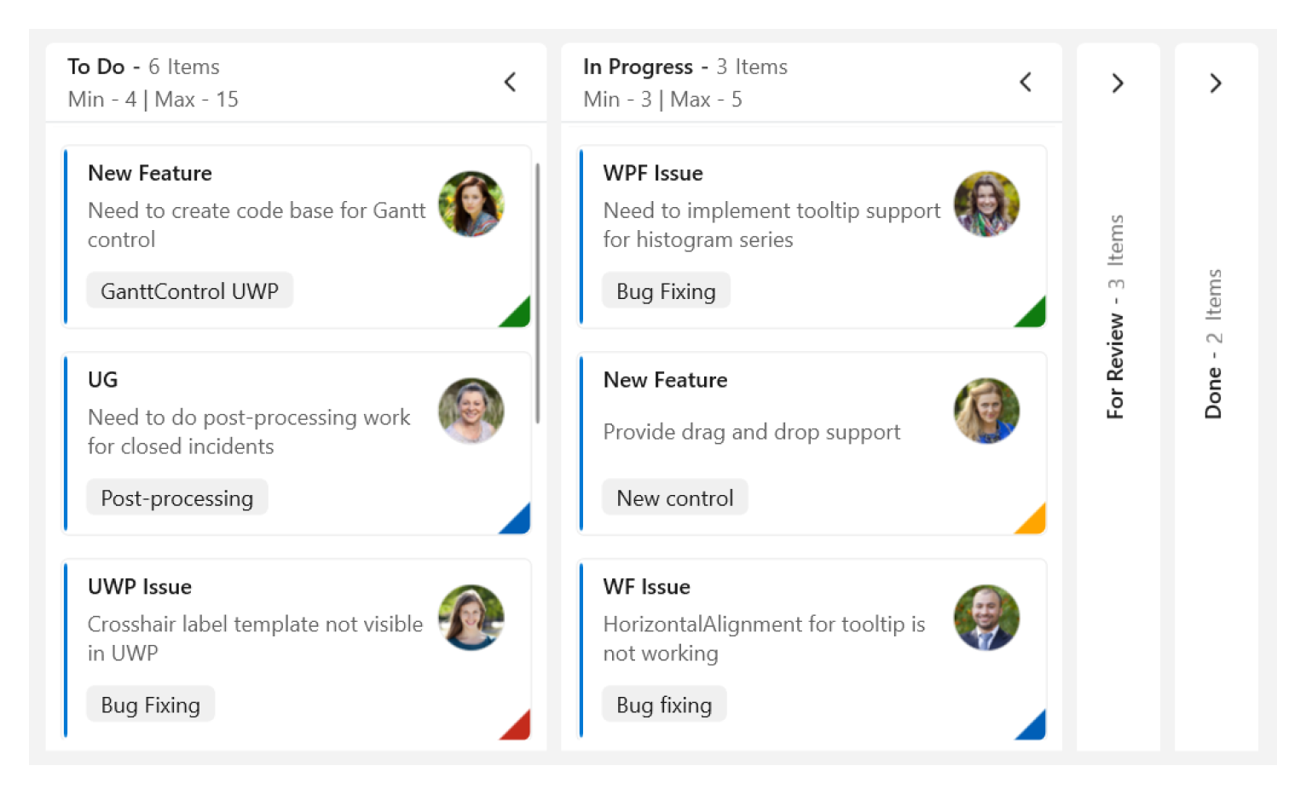Expand the For Review column
This screenshot has width=1306, height=794.
[1118, 83]
